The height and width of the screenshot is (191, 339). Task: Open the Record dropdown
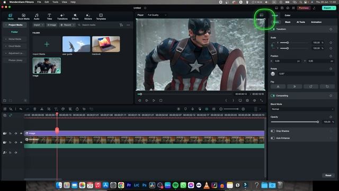pos(67,25)
